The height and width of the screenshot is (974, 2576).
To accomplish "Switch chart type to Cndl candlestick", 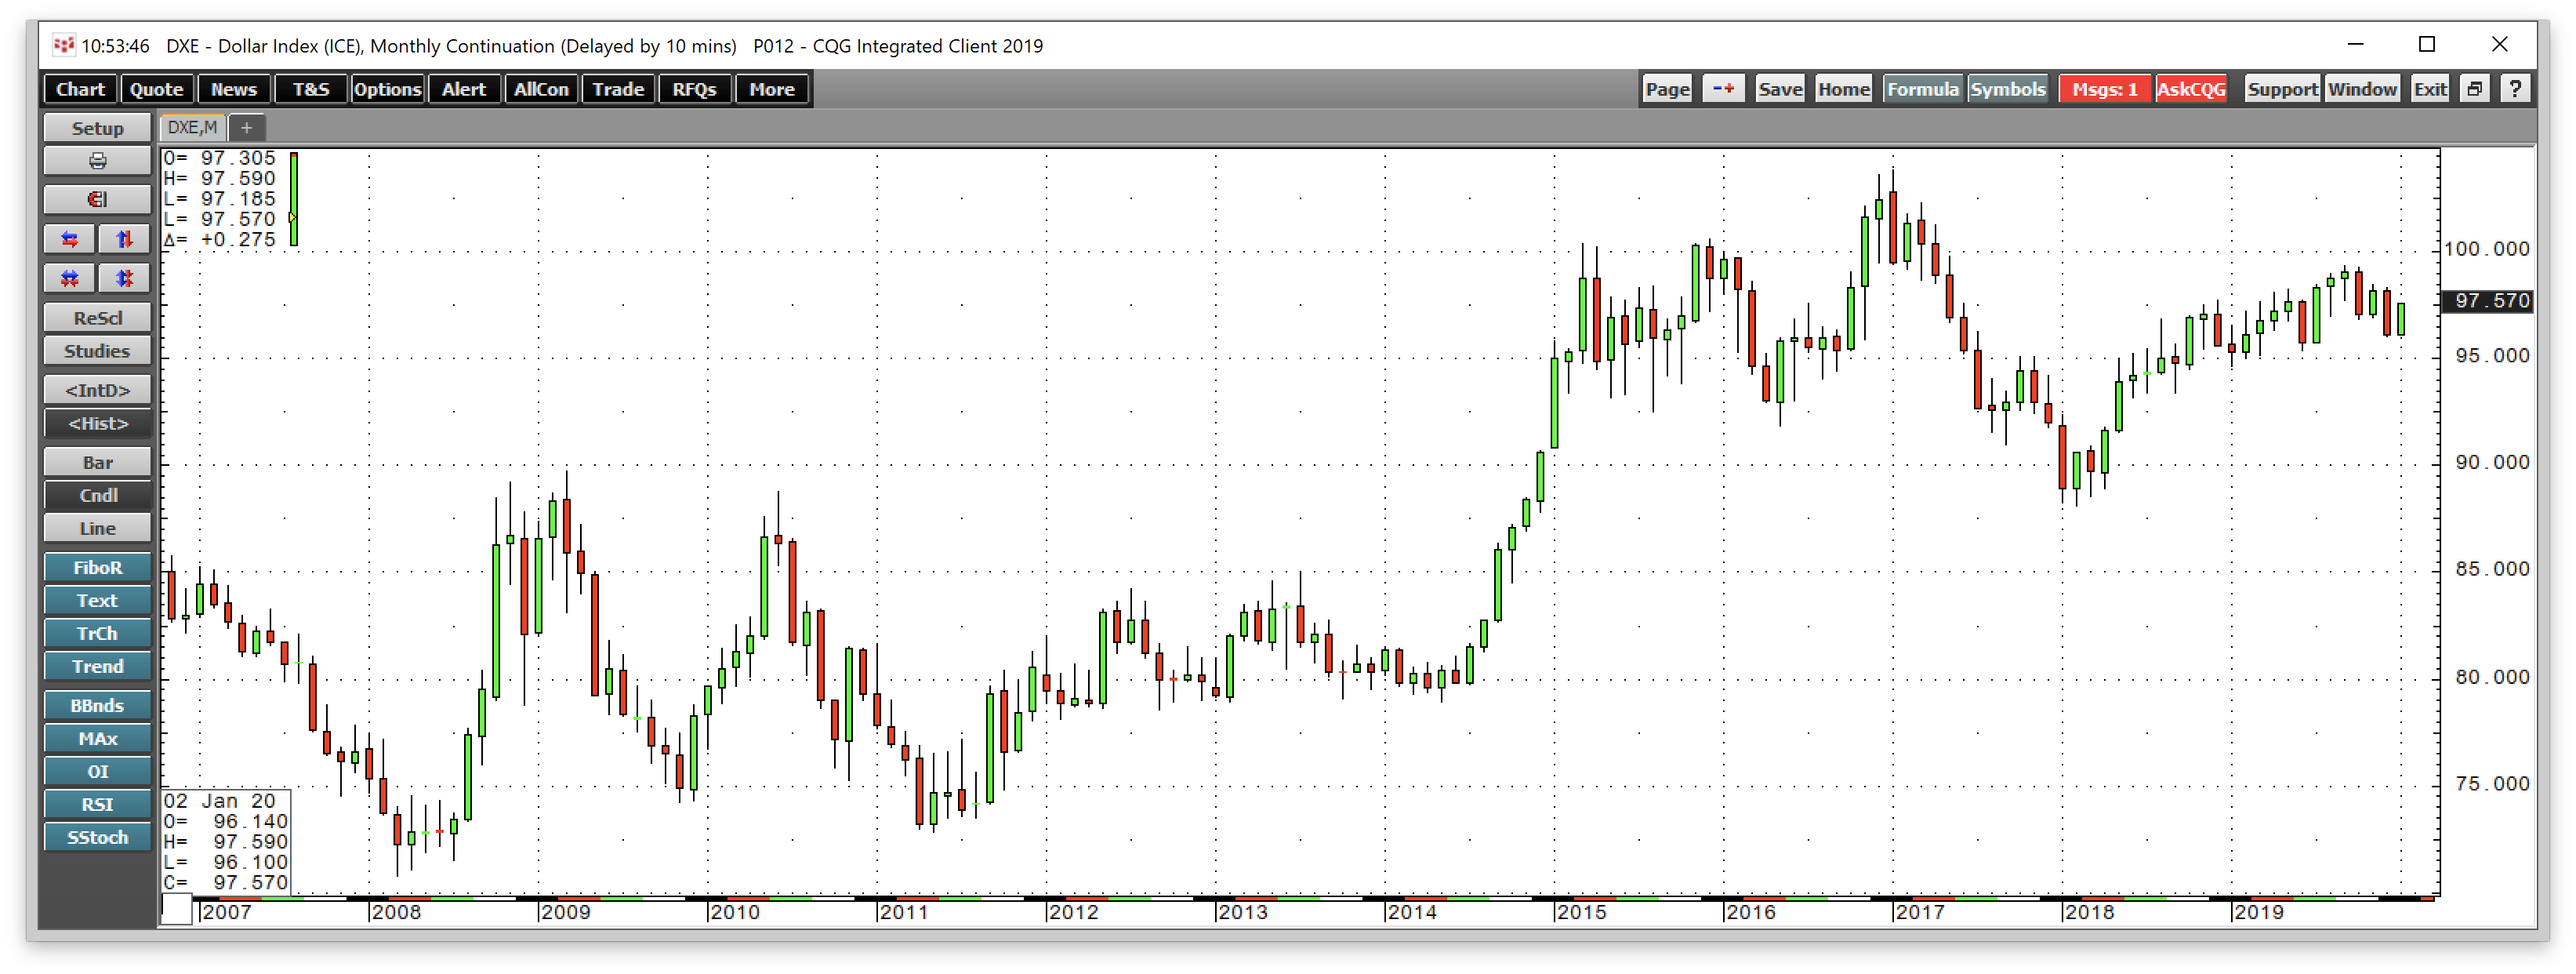I will point(97,495).
